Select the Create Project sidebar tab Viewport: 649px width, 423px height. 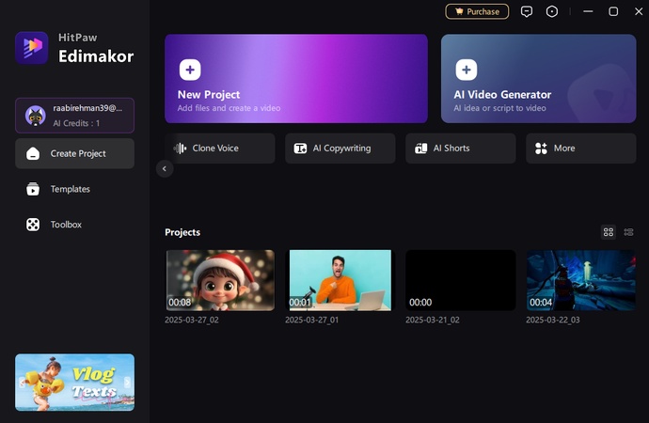74,153
